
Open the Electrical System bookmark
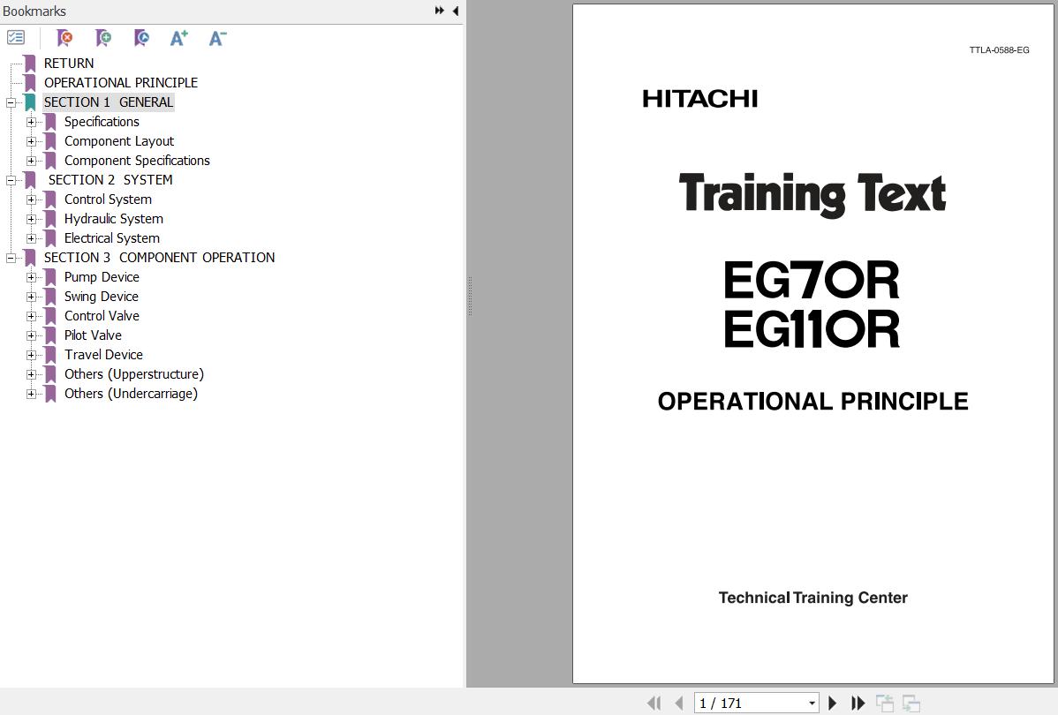tap(112, 238)
